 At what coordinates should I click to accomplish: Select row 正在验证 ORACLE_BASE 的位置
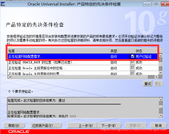coord(83,62)
